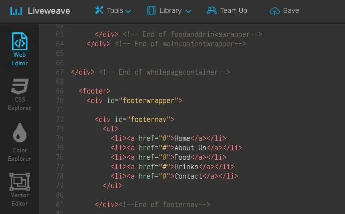
Task: Place cursor in 'End of maincontentwrapper' comment
Action: coord(180,44)
